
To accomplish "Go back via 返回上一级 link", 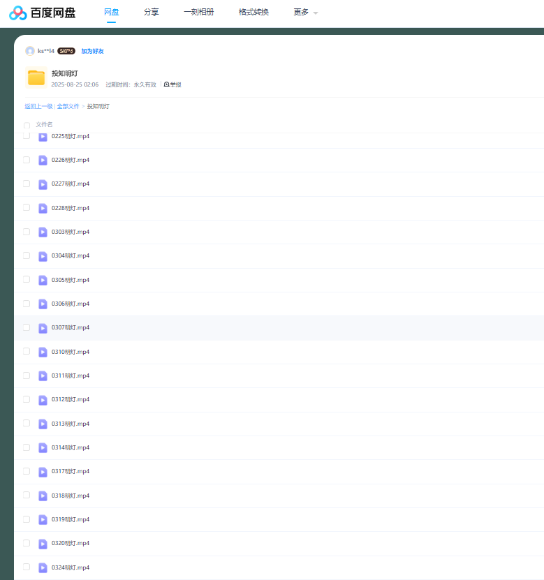I will [x=38, y=106].
